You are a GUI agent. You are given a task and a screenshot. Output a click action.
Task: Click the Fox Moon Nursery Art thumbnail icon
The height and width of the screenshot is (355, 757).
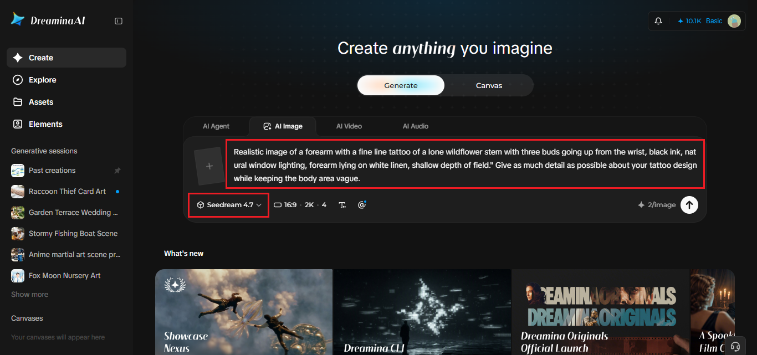[x=18, y=276]
